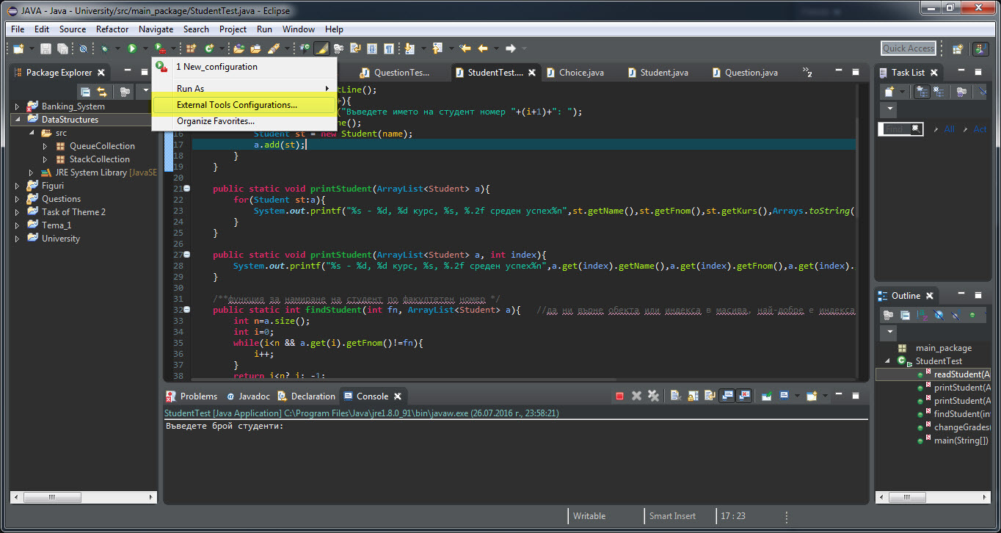Select main(String[]) in Outline
This screenshot has width=1001, height=533.
pos(961,440)
